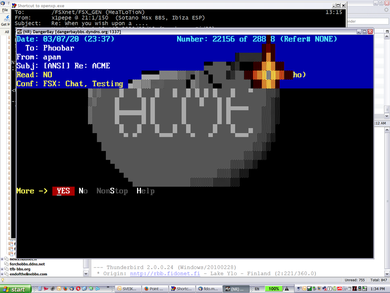This screenshot has width=390, height=293.
Task: Click the network volume tray icon
Action: [299, 288]
